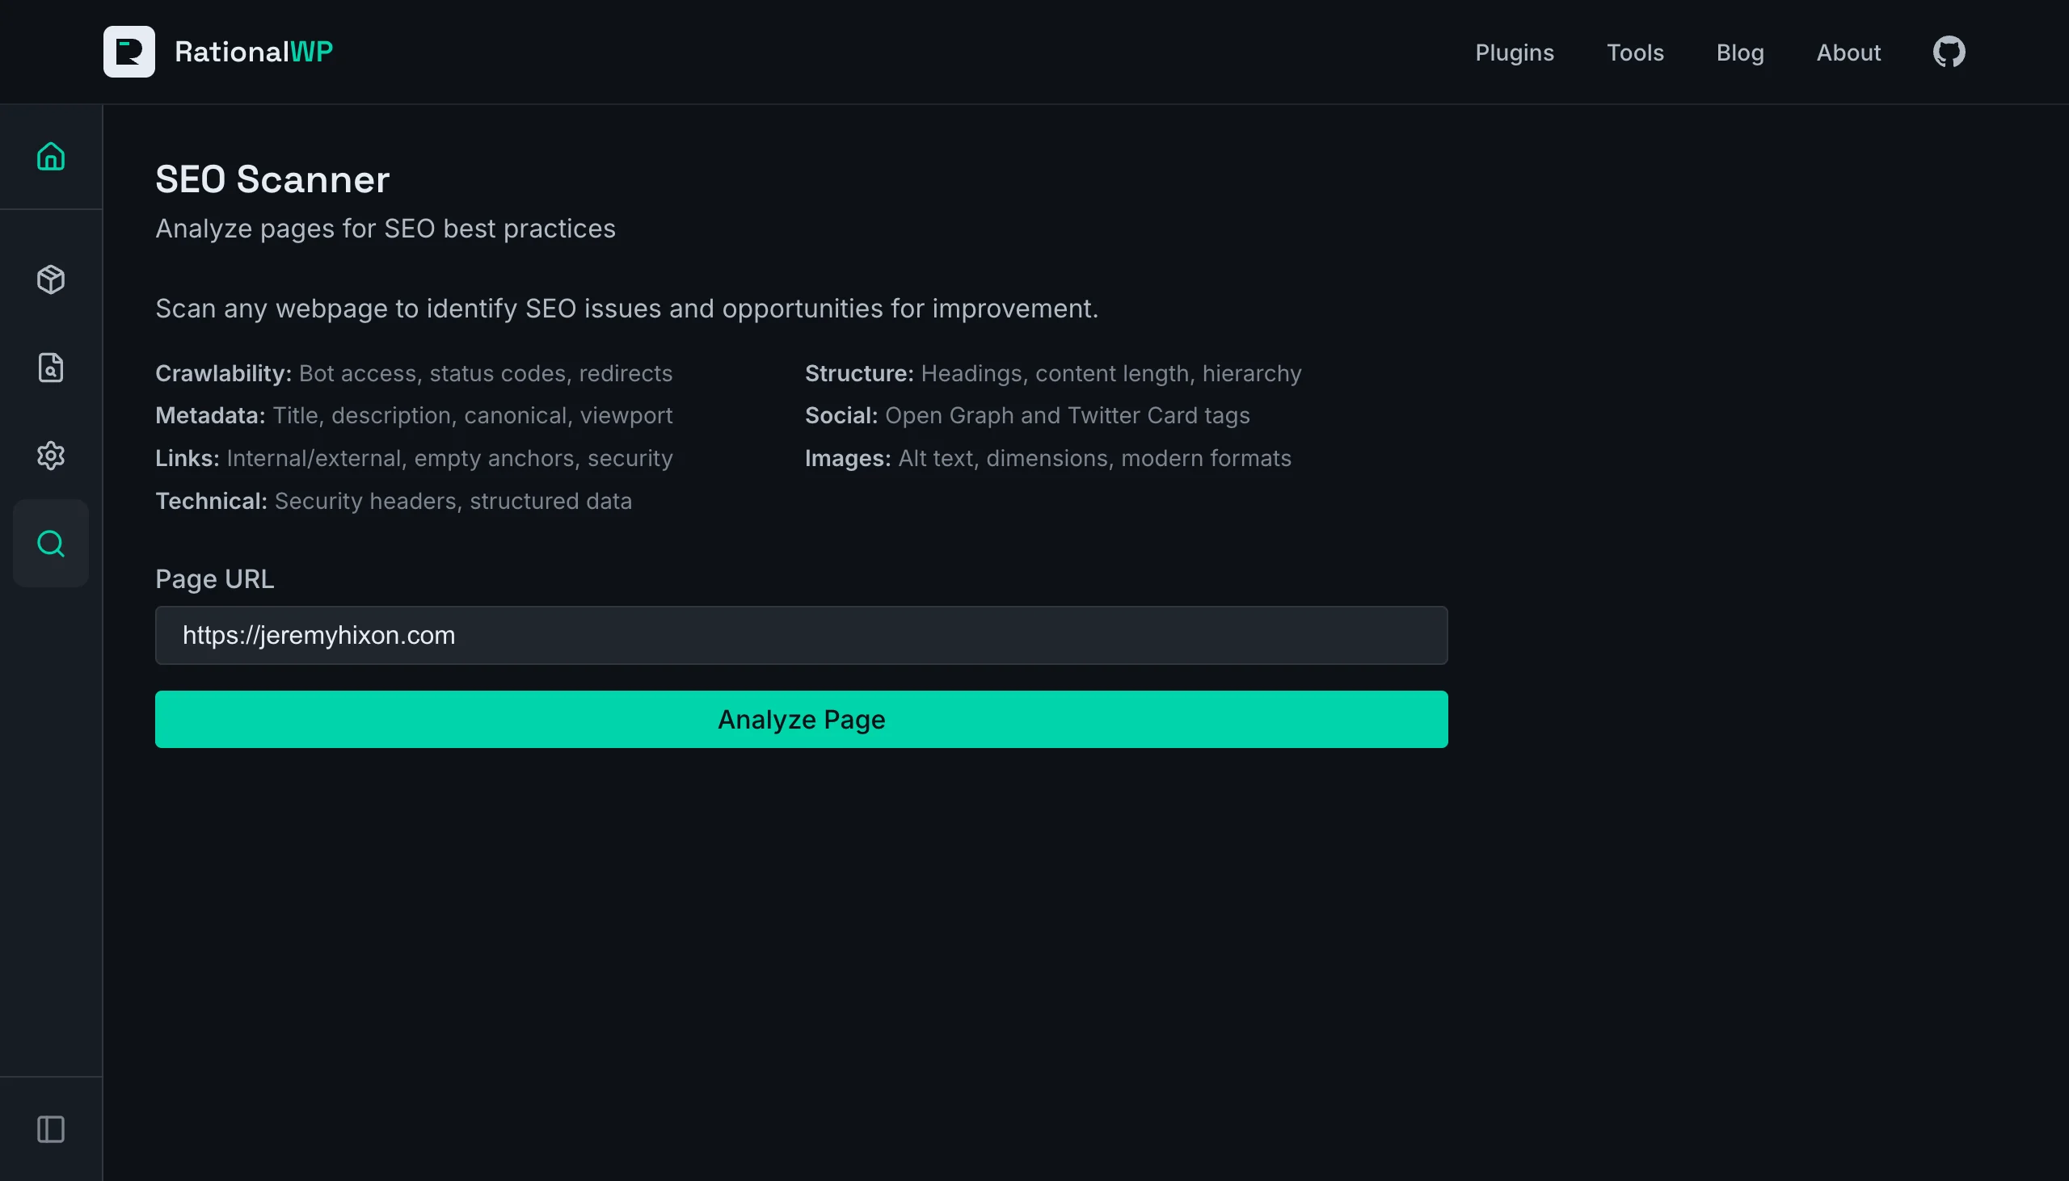Open the file scanner icon in the sidebar
This screenshot has width=2069, height=1181.
point(50,368)
